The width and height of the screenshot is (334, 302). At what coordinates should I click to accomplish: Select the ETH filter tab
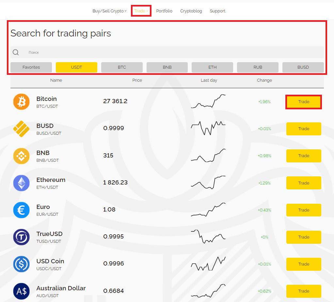tap(212, 67)
